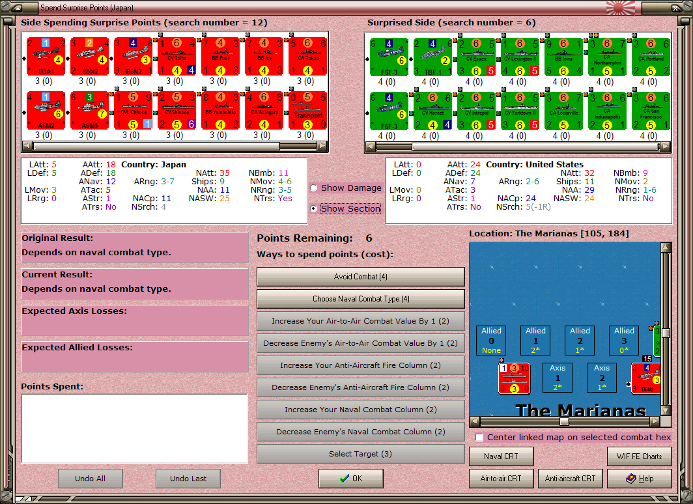Open the Air-to-air CRT chart
The height and width of the screenshot is (504, 693).
(x=502, y=479)
